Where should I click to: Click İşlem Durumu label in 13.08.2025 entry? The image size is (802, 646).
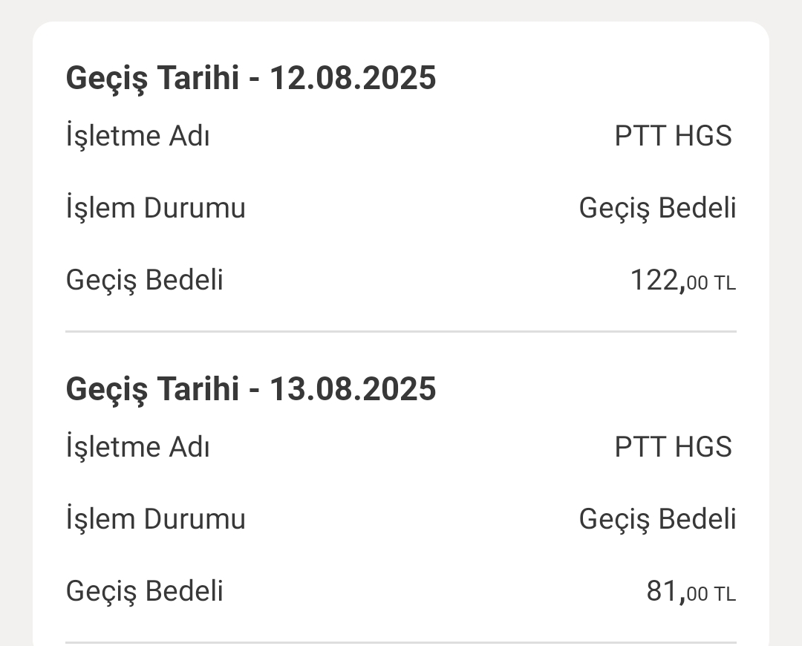[155, 519]
